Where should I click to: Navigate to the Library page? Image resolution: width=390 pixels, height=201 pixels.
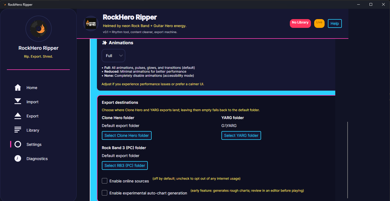33,130
